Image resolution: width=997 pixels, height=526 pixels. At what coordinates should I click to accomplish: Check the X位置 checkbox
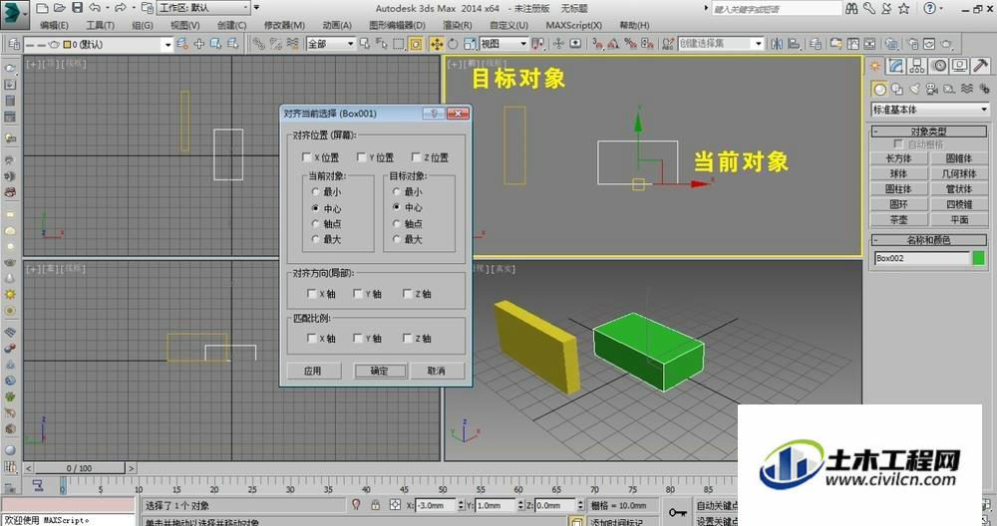tap(306, 157)
